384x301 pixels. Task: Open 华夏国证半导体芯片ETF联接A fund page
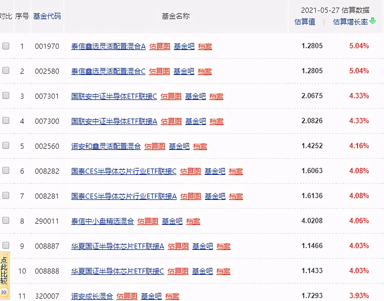[117, 246]
